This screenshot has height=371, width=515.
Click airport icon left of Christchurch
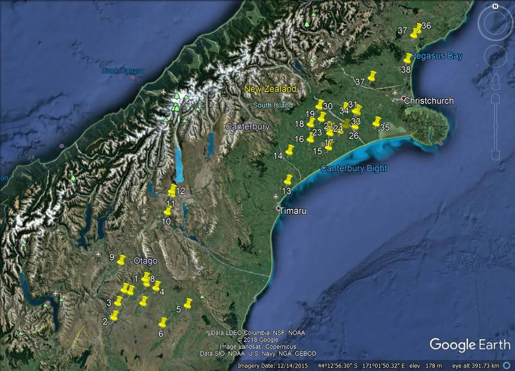tap(395, 93)
